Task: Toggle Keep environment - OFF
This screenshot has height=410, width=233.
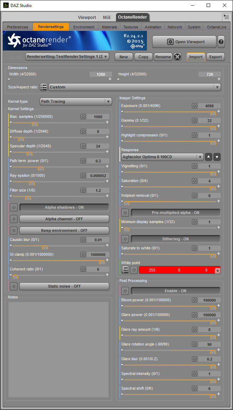Action: [x=64, y=230]
